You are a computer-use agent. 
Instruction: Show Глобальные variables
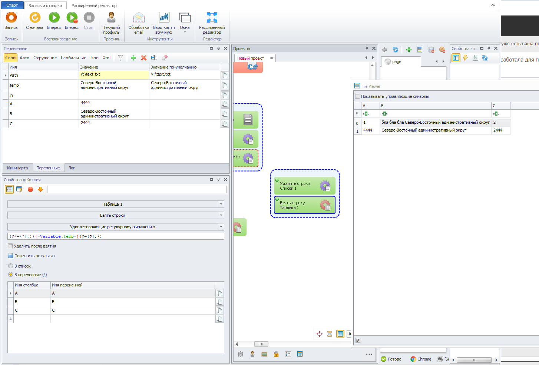(x=73, y=58)
